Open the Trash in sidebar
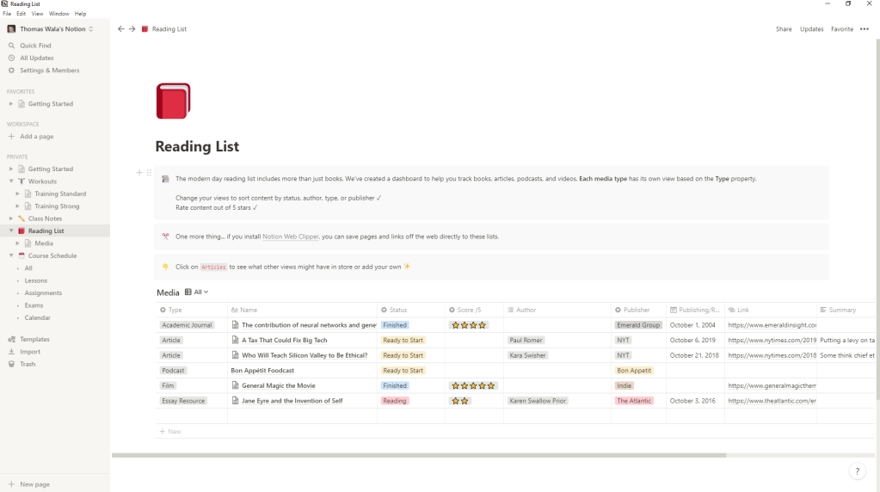 pyautogui.click(x=28, y=364)
